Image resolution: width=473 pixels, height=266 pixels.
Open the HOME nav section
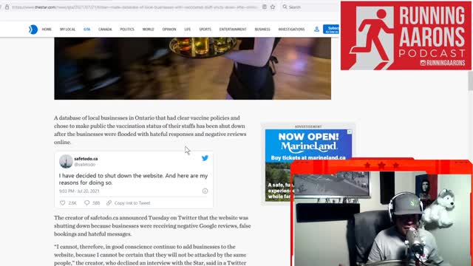click(47, 30)
